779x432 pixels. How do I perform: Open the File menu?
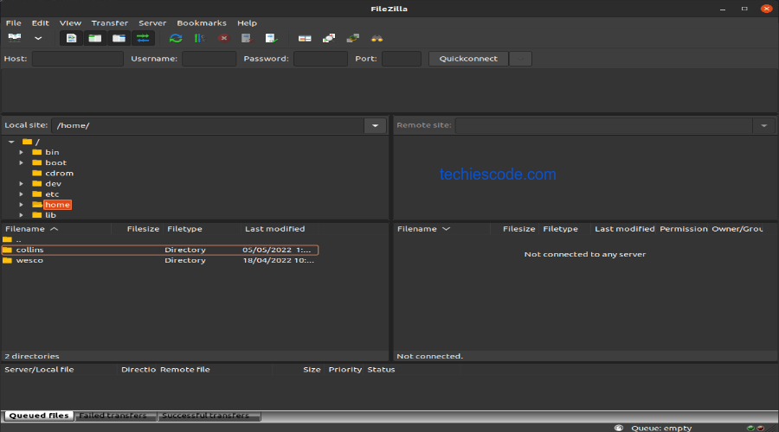point(13,22)
